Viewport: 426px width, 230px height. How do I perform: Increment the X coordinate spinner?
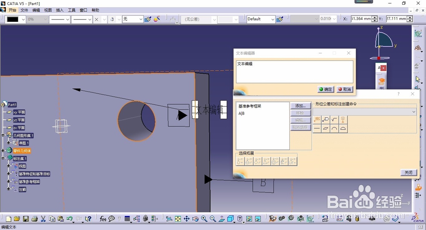pyautogui.click(x=374, y=17)
